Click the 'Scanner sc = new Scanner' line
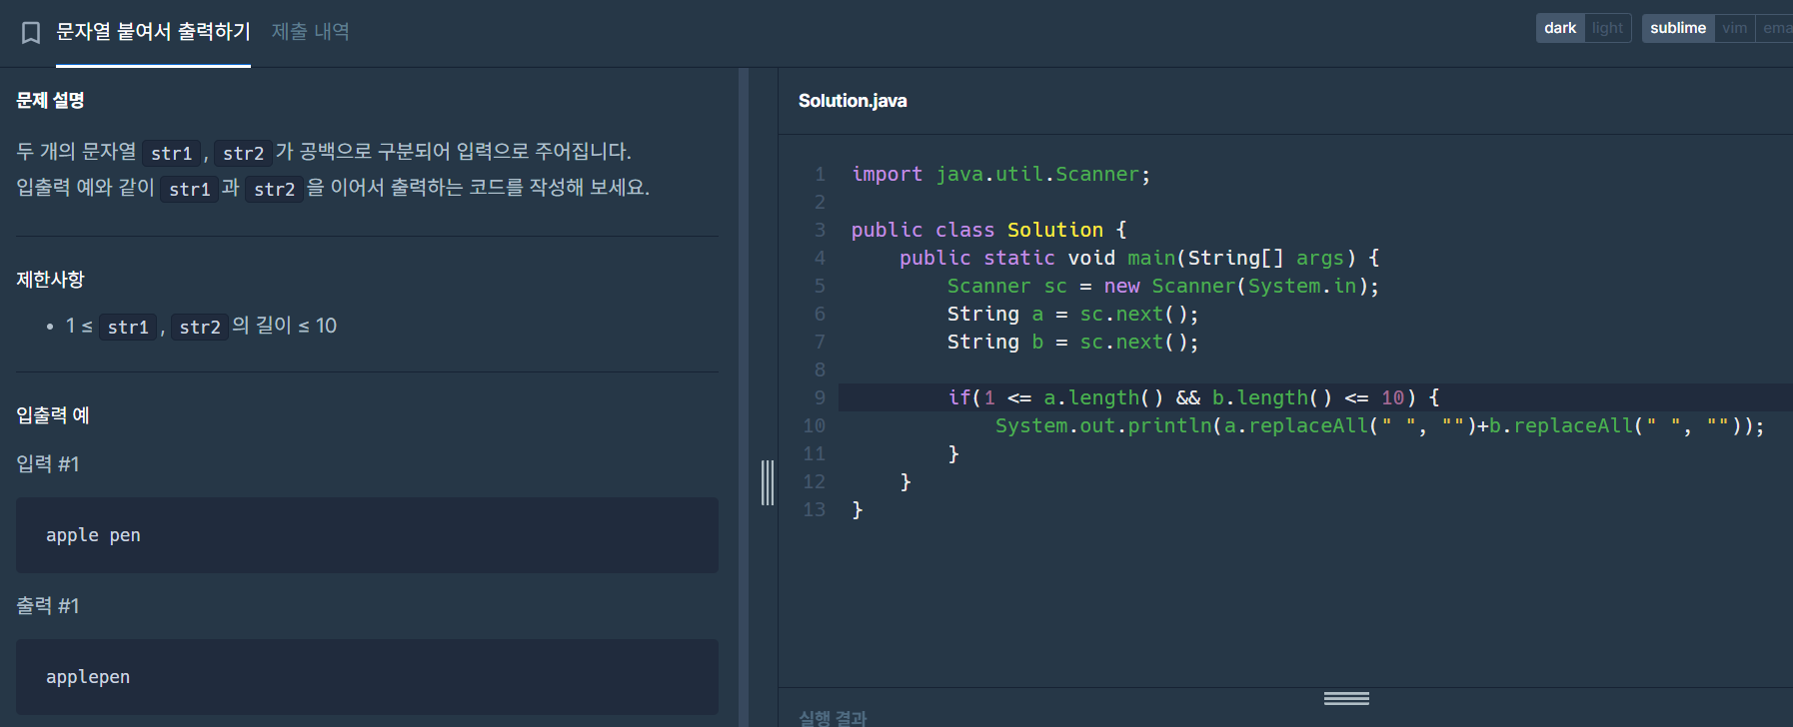Image resolution: width=1793 pixels, height=727 pixels. point(1163,286)
